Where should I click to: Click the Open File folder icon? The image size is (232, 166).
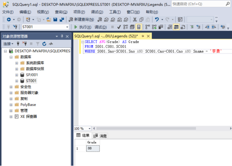[x=49, y=19]
